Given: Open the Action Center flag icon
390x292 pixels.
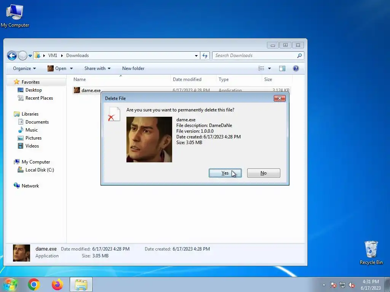Looking at the screenshot, I should tap(333, 285).
